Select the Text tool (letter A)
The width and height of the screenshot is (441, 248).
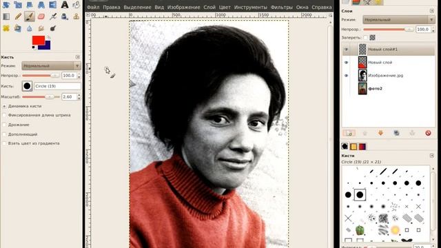[65, 5]
